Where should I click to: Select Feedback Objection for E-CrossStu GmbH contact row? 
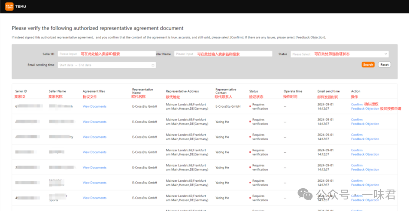click(365, 109)
